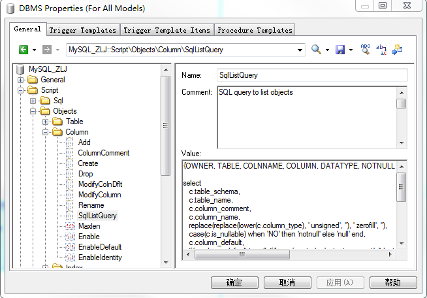Select the ColumnComment tree item
The width and height of the screenshot is (427, 298).
point(103,153)
